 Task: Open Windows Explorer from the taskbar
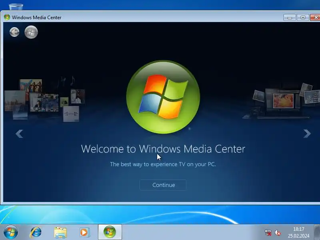pos(60,232)
